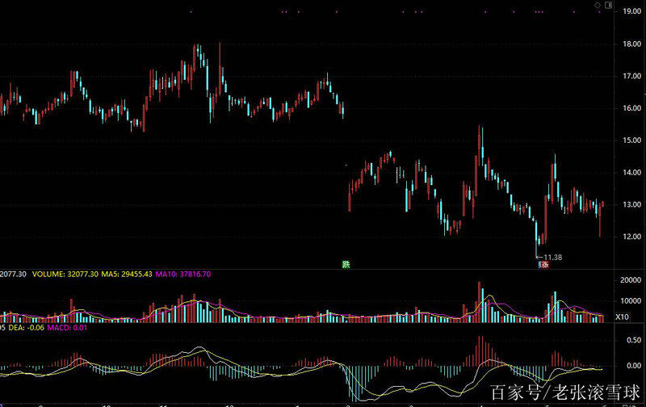Screen dimensions: 646x407
Task: Click the 16.00 price axis label
Action: 627,108
